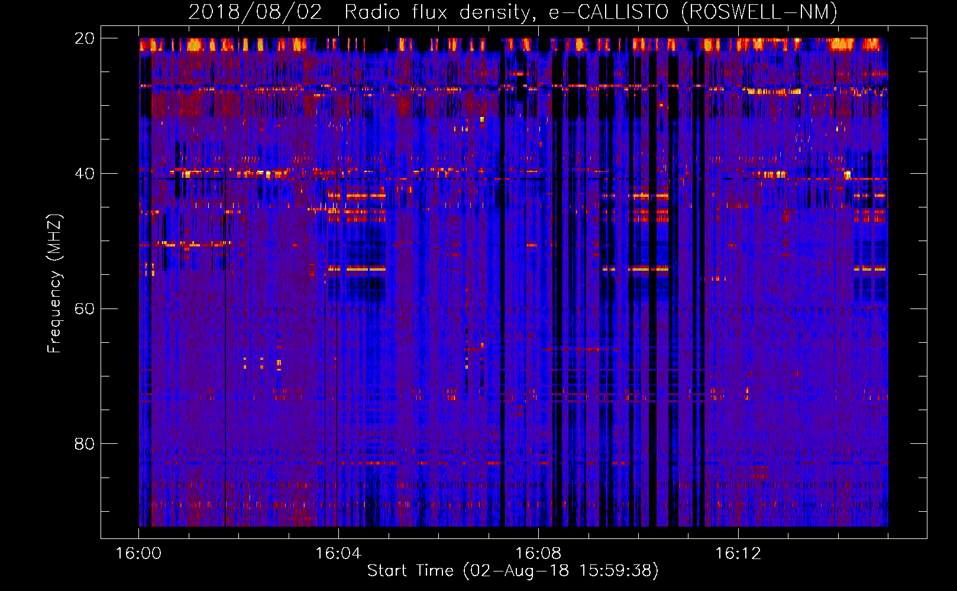Click the 16:08 time tick label
The image size is (957, 591).
click(x=538, y=554)
